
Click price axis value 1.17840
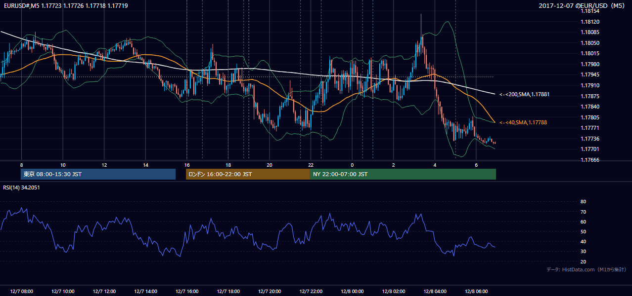(589, 107)
